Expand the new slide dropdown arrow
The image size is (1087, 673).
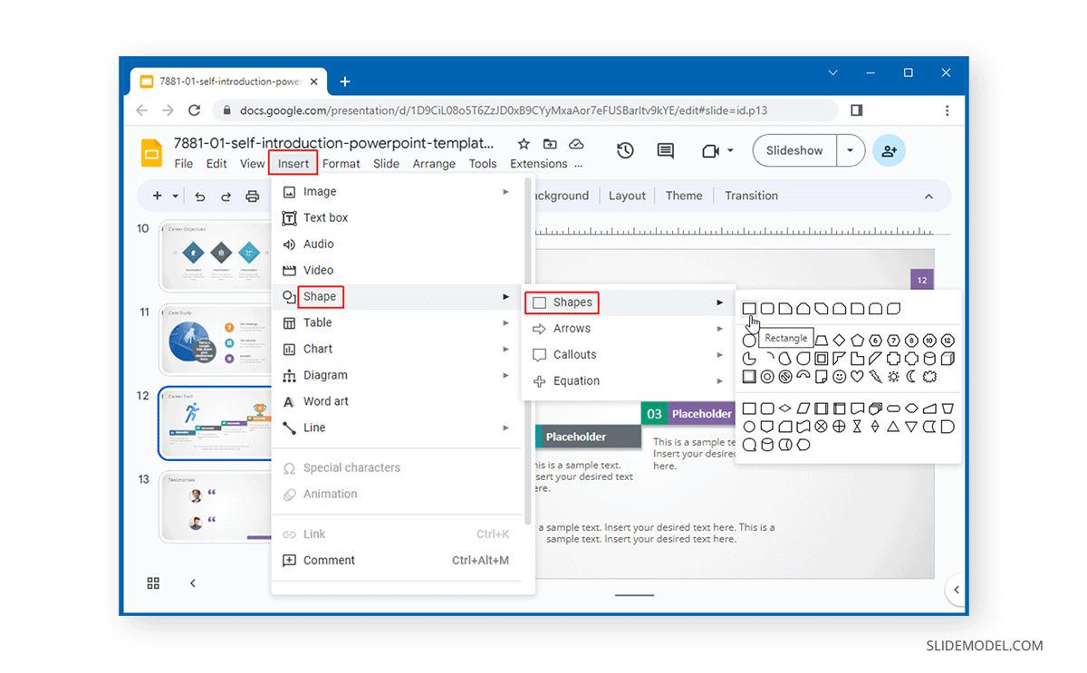[x=177, y=196]
